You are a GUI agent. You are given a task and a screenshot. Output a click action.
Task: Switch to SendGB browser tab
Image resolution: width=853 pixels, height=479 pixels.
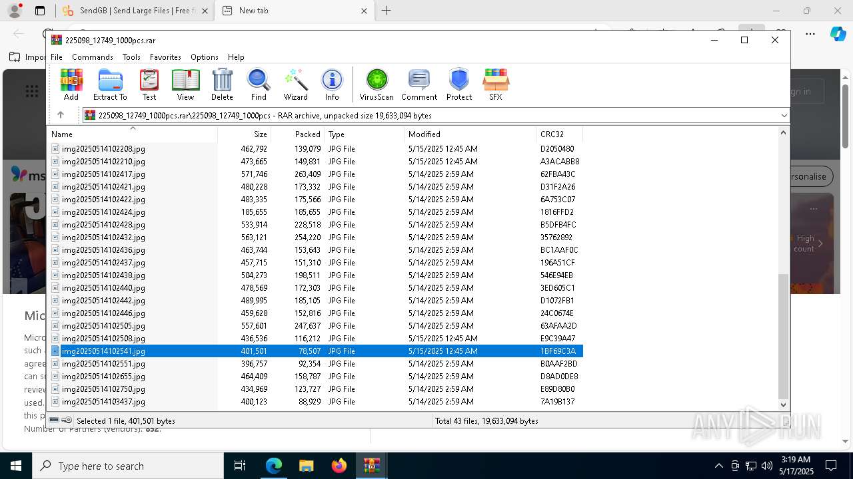134,11
